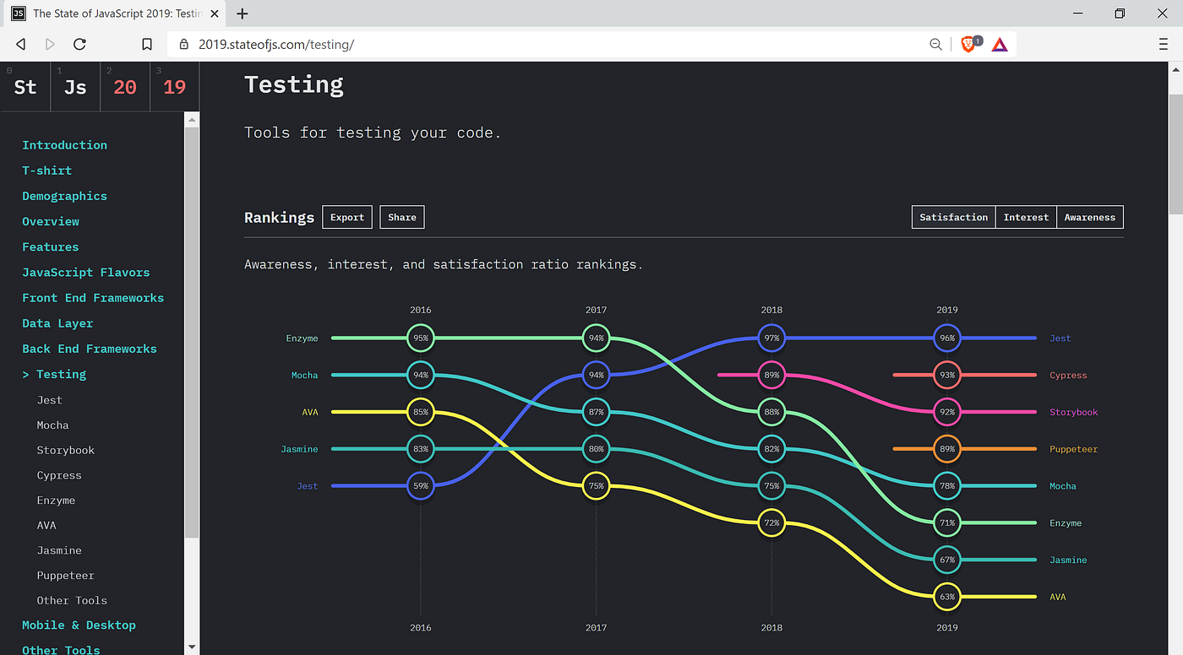Open Mocha subsection in sidebar

tap(52, 425)
